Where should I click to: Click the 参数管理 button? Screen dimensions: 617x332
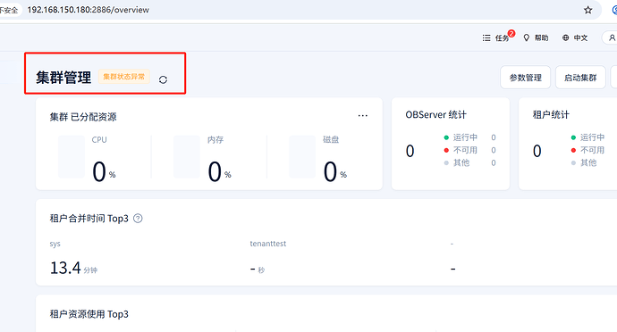(525, 78)
